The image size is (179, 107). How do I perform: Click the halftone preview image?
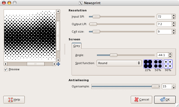30,36
